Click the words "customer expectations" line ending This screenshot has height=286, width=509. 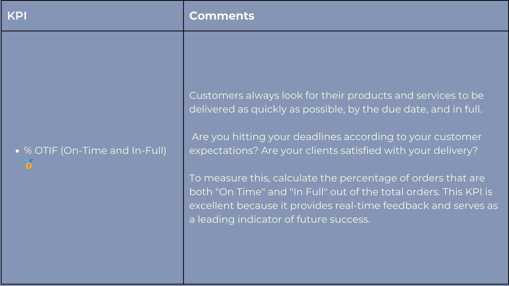pyautogui.click(x=458, y=137)
